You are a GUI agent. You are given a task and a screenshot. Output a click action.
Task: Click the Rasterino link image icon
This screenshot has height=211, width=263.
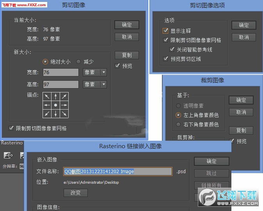[x=8, y=155]
